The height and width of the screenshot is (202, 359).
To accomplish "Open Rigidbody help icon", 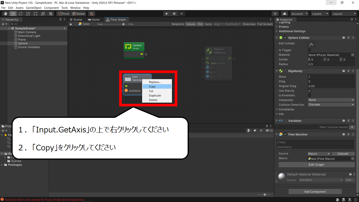I will tap(344, 71).
